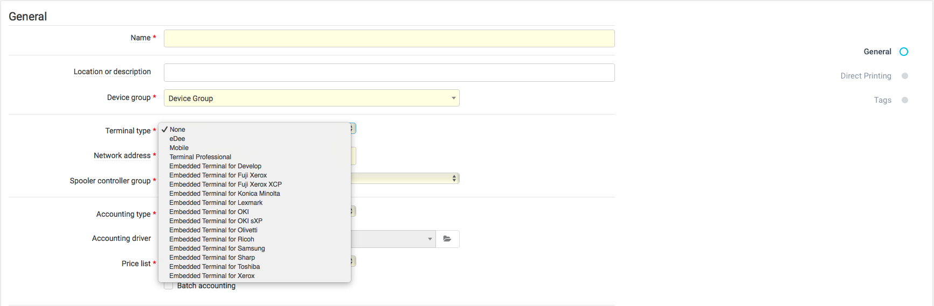The height and width of the screenshot is (306, 934).
Task: Click the Tags section dot
Action: [905, 100]
